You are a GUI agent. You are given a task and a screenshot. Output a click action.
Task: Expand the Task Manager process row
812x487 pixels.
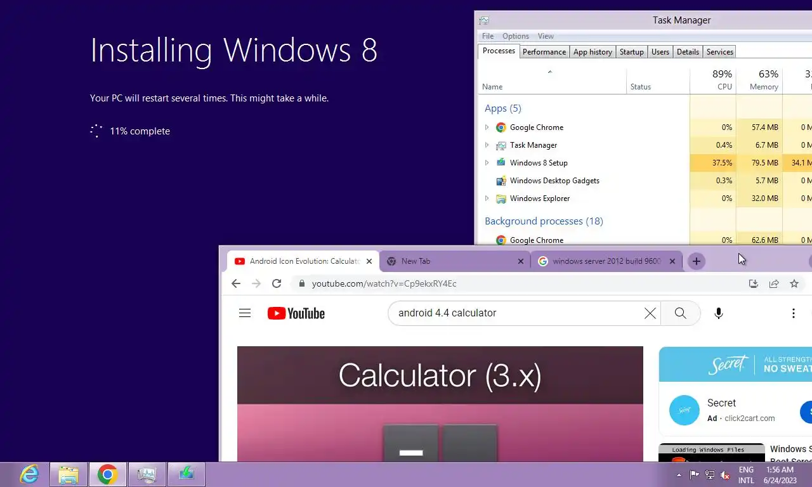pos(487,145)
